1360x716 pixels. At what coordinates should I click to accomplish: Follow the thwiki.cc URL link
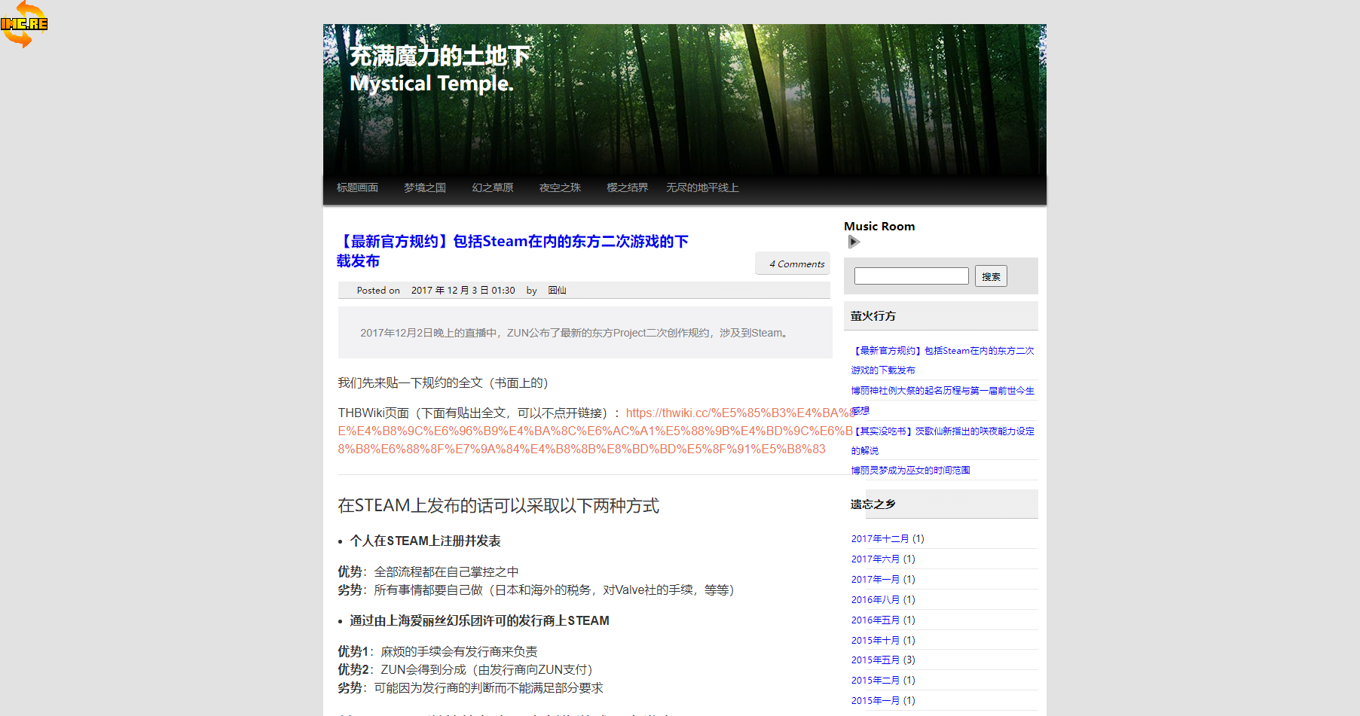pyautogui.click(x=595, y=431)
